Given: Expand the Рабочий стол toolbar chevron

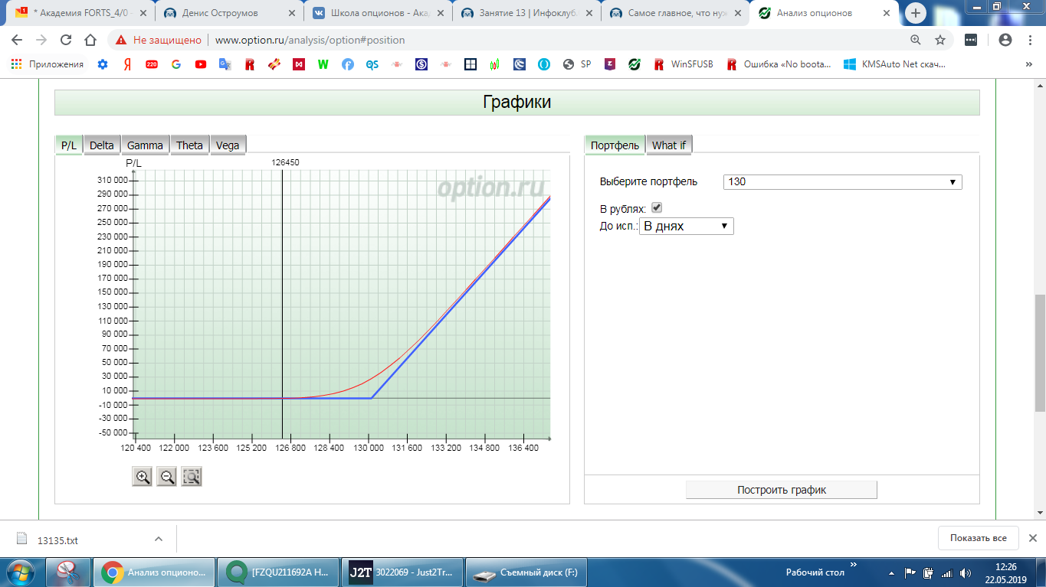Looking at the screenshot, I should click(x=853, y=566).
